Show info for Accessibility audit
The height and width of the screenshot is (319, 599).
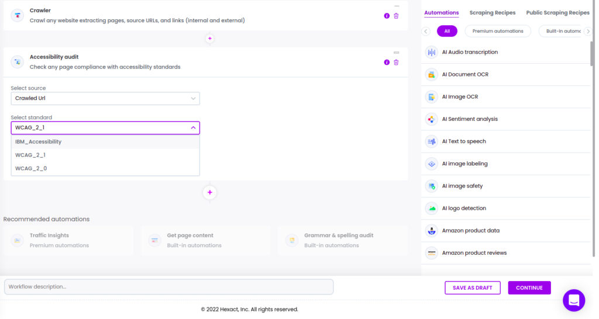click(387, 62)
